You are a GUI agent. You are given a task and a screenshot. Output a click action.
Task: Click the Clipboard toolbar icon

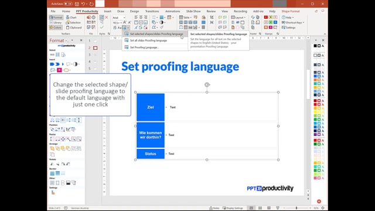click(74, 28)
